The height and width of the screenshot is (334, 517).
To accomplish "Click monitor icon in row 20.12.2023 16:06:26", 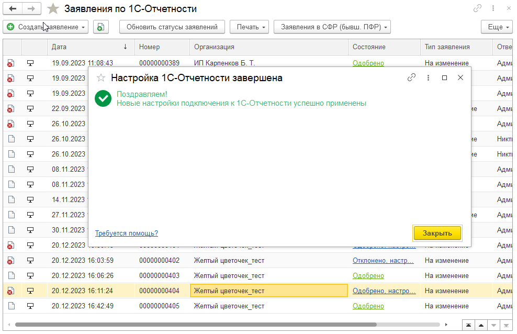I will click(30, 276).
